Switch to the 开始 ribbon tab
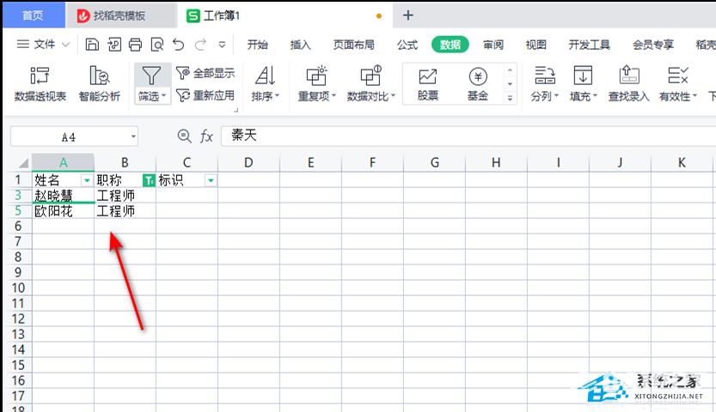716x412 pixels. click(x=258, y=45)
